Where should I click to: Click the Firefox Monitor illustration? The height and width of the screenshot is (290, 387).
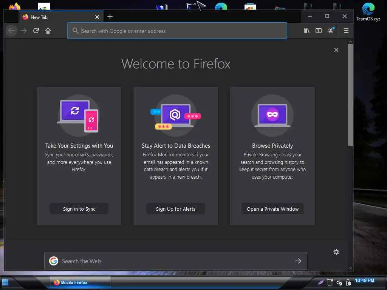[x=176, y=116]
